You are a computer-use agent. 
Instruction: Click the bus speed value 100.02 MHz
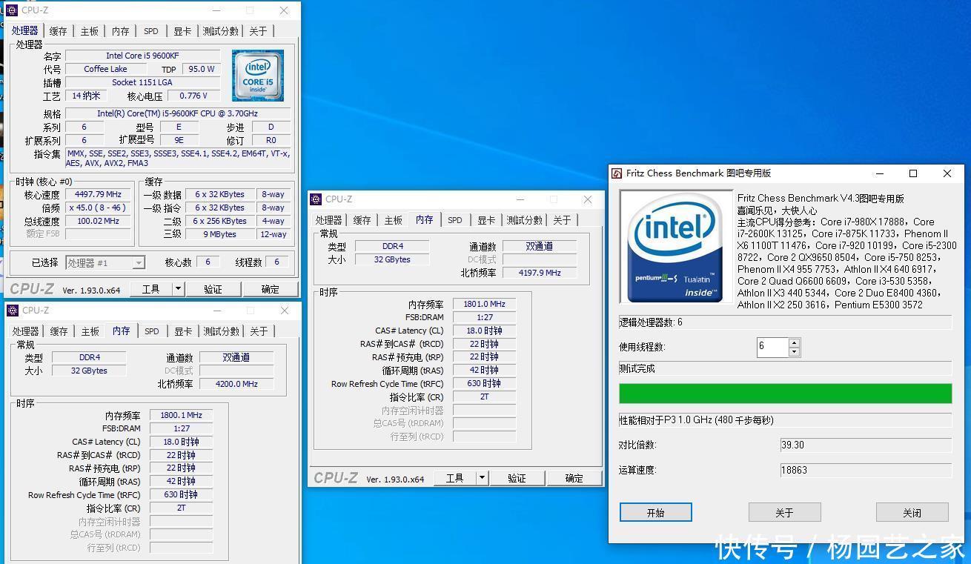(x=99, y=221)
